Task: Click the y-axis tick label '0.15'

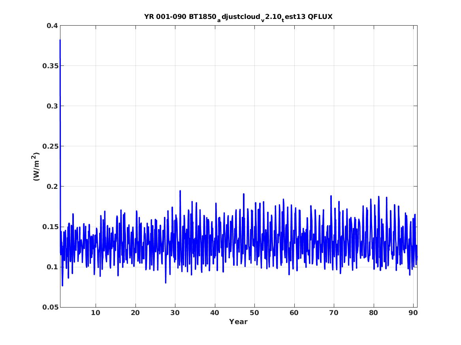Action: pos(50,227)
